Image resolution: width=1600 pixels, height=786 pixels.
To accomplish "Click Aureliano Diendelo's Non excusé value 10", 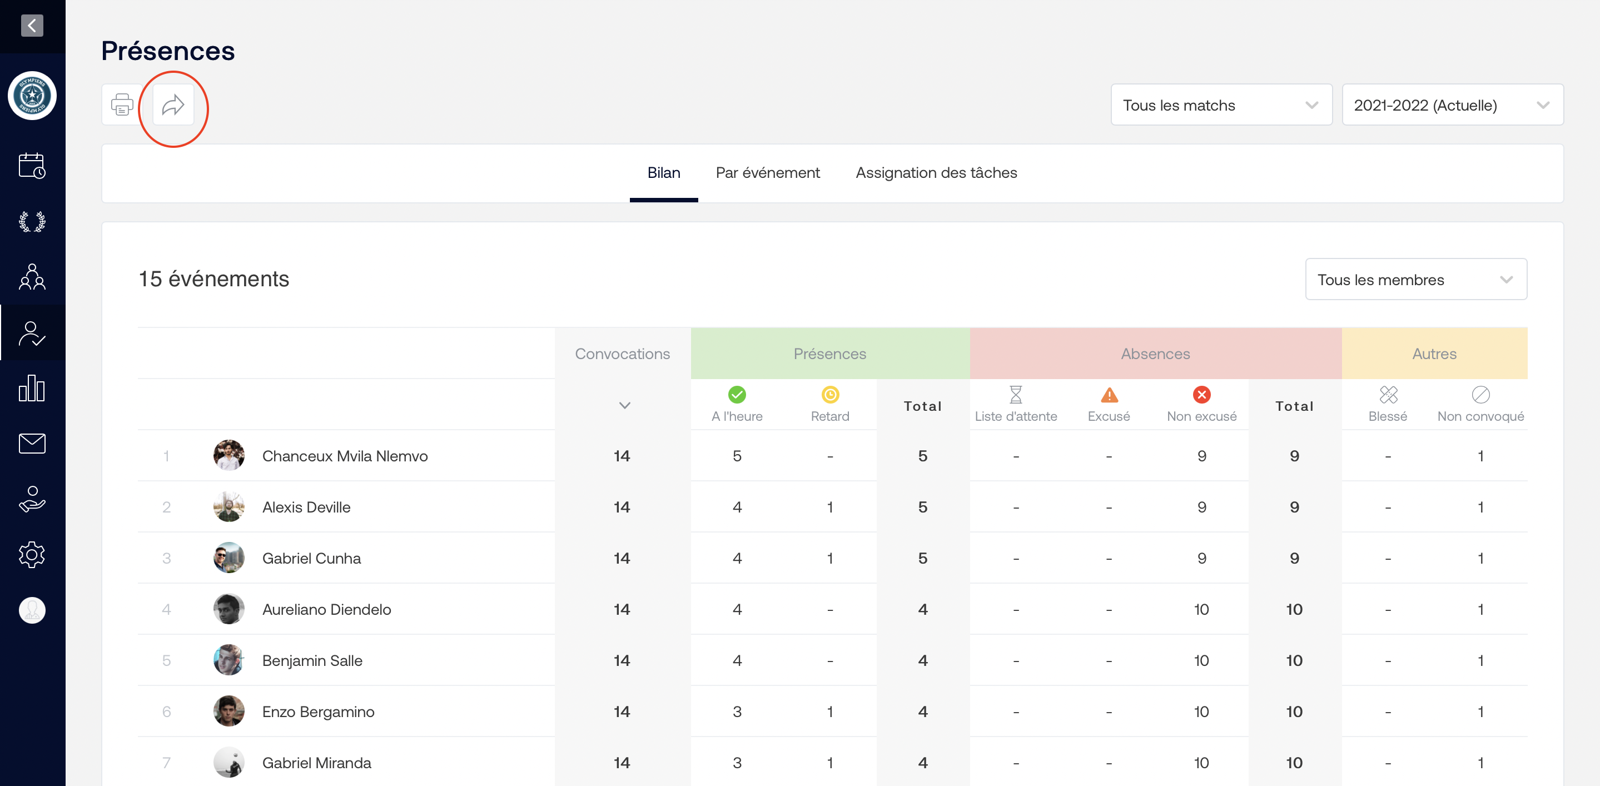I will pos(1201,609).
